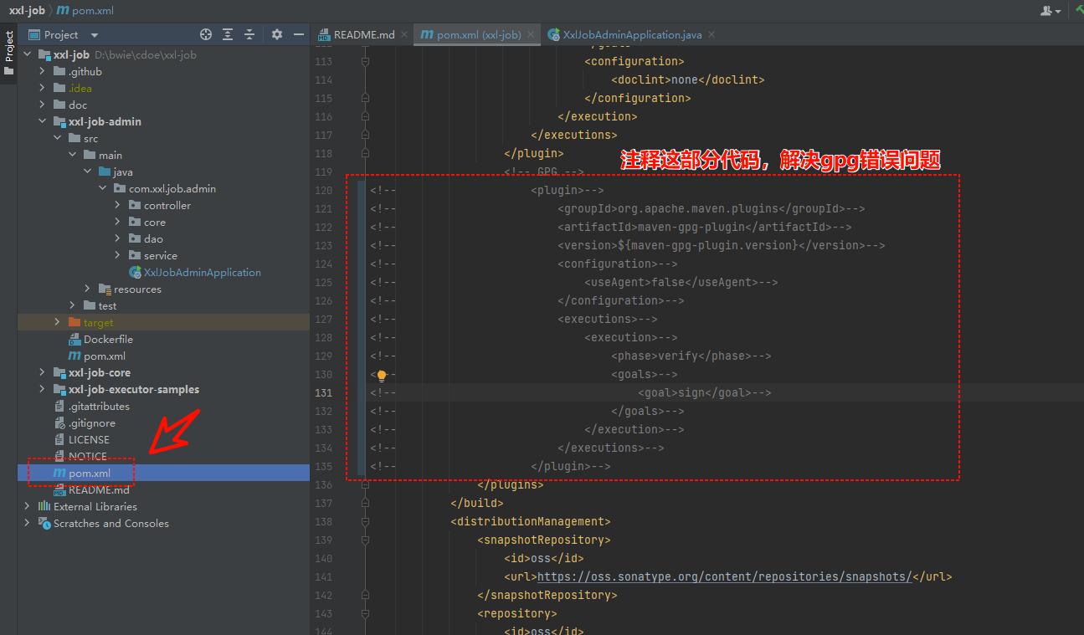Switch to README.md editor tab
The image size is (1084, 635).
363,34
